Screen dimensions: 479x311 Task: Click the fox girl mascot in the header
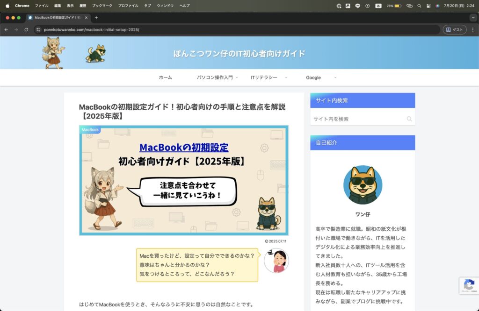coord(54,53)
